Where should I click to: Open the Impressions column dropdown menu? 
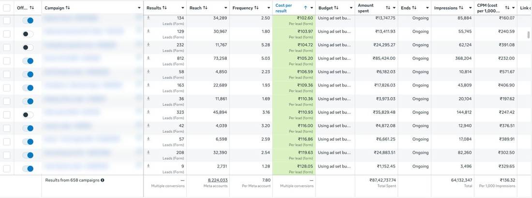point(470,8)
